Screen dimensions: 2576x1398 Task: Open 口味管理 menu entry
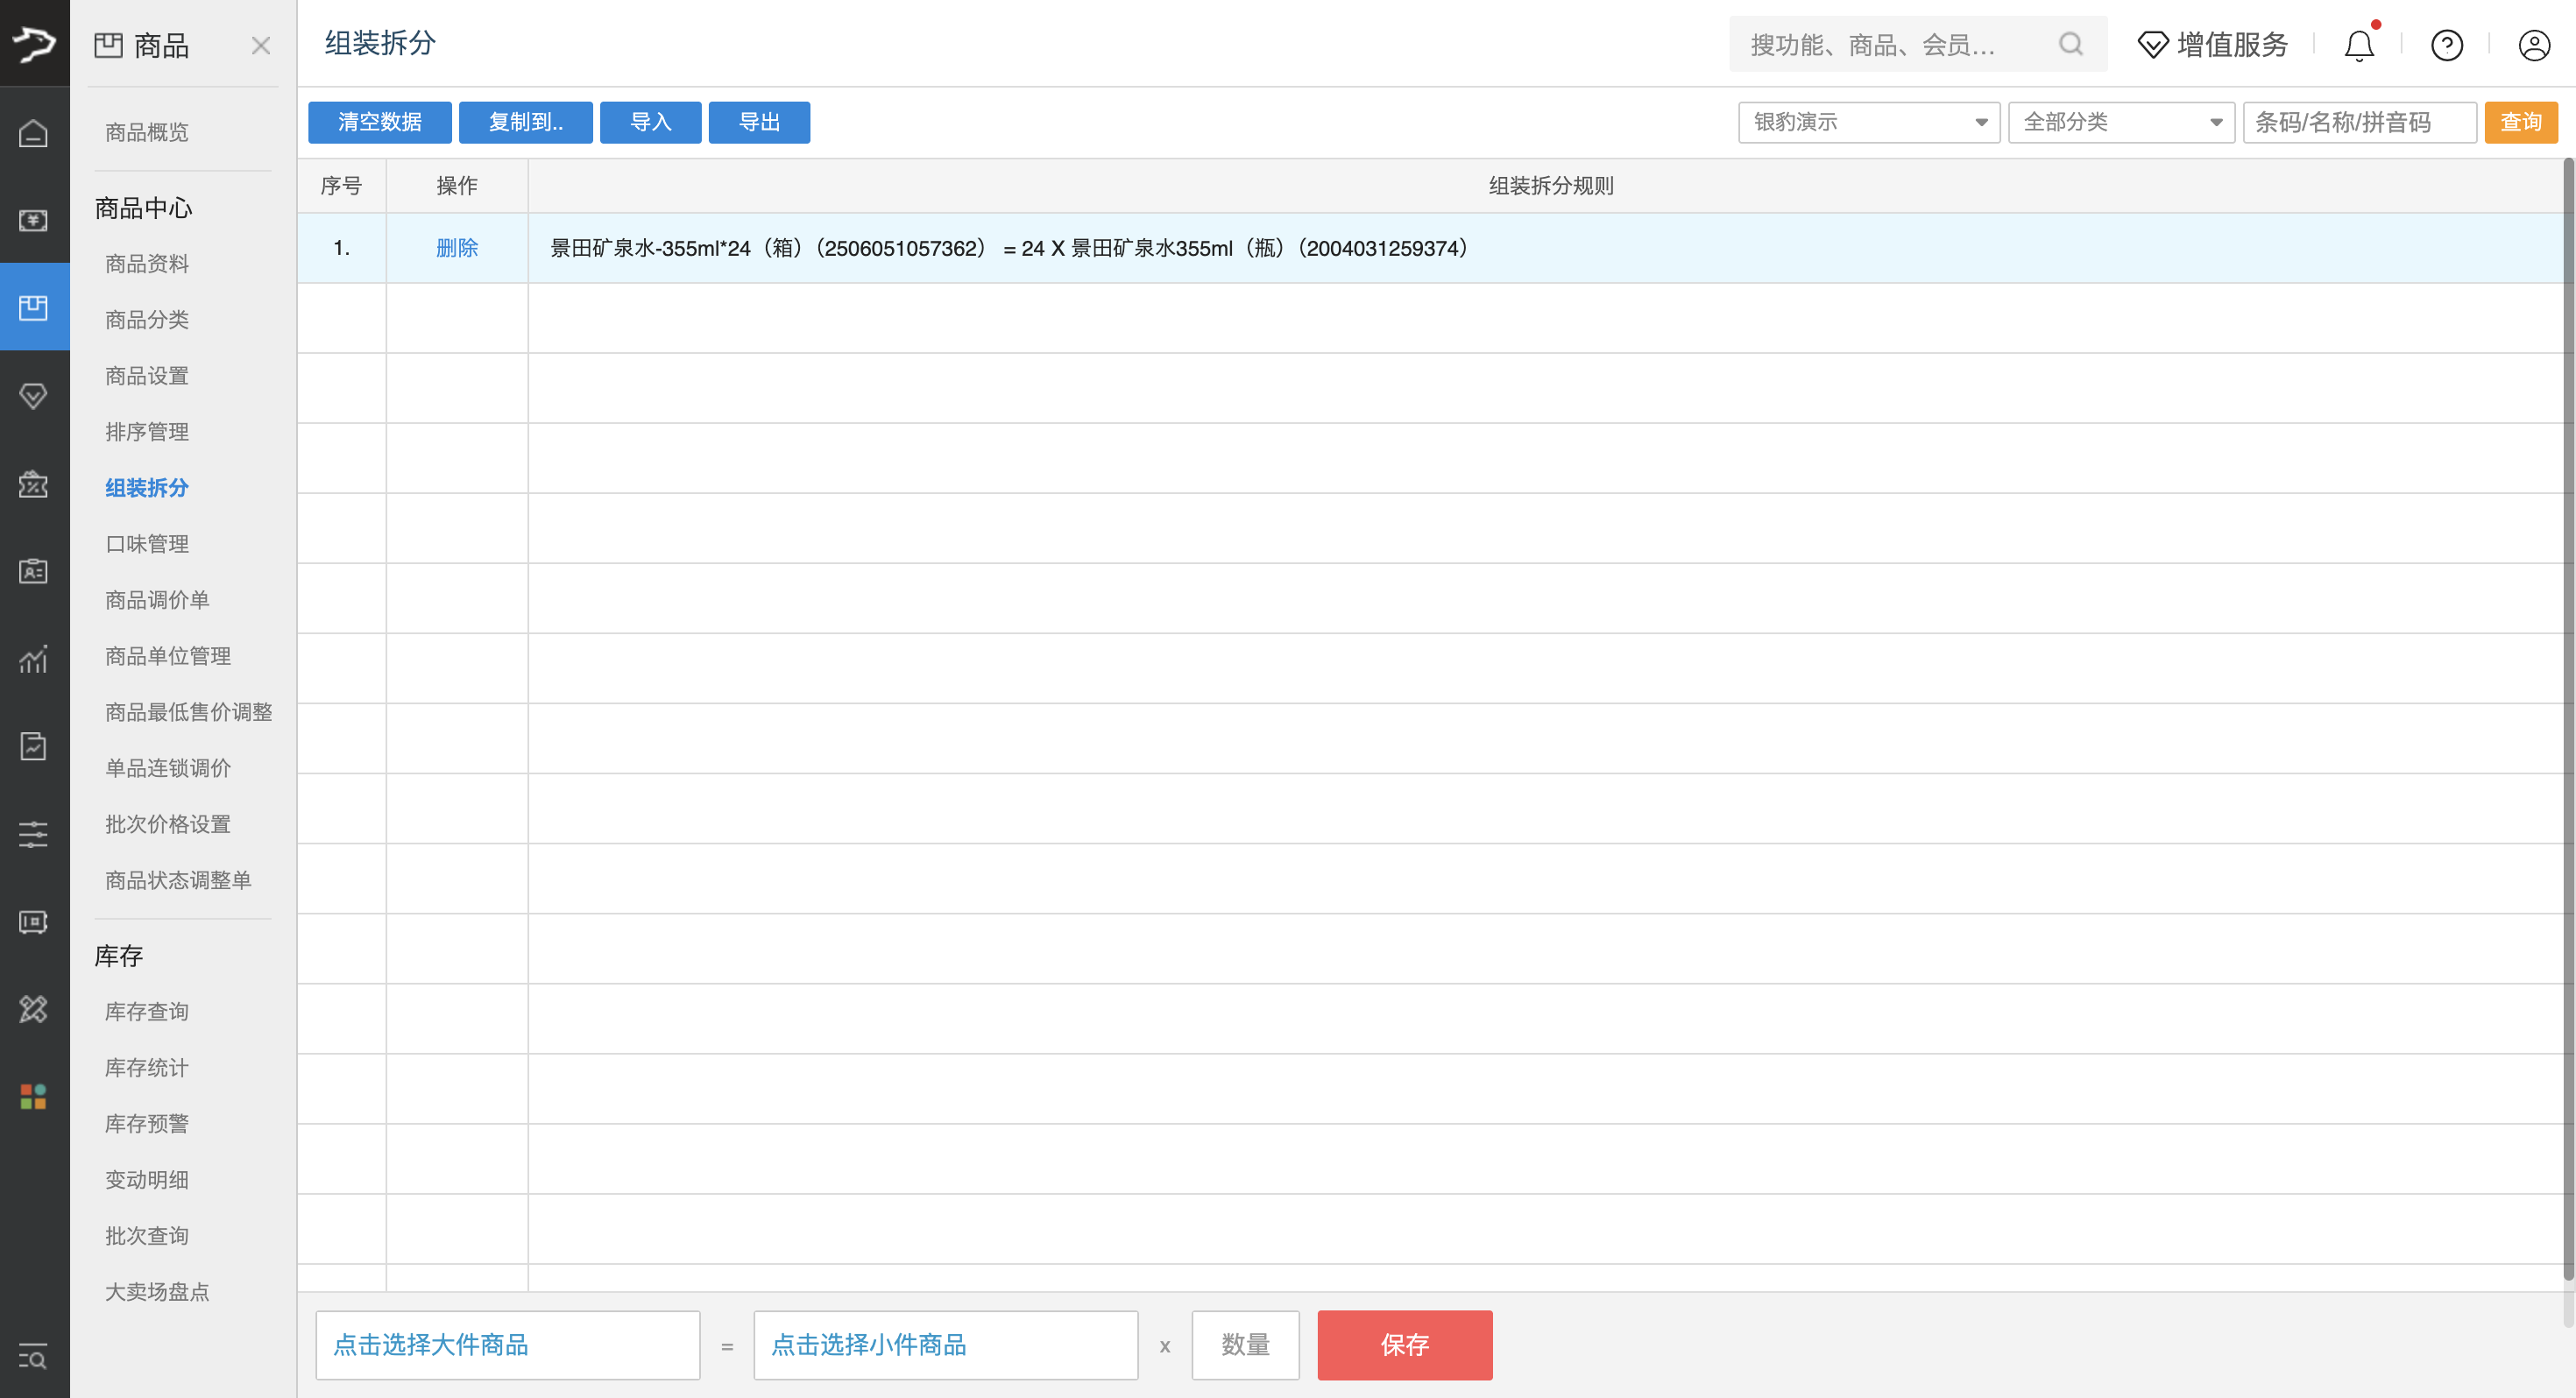147,544
